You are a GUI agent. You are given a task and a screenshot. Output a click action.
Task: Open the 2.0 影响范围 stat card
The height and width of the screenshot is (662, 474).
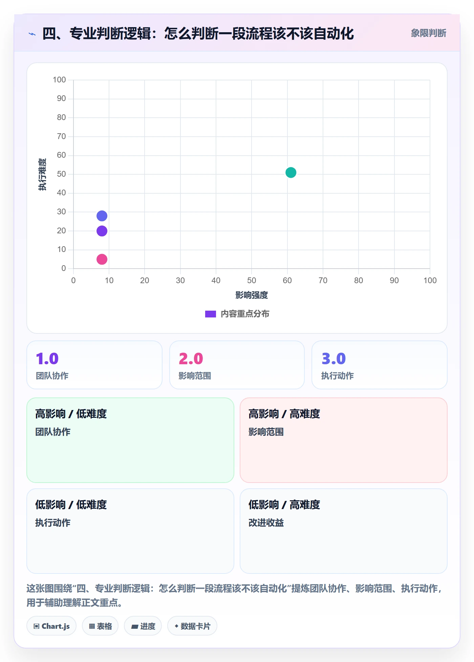coord(237,365)
